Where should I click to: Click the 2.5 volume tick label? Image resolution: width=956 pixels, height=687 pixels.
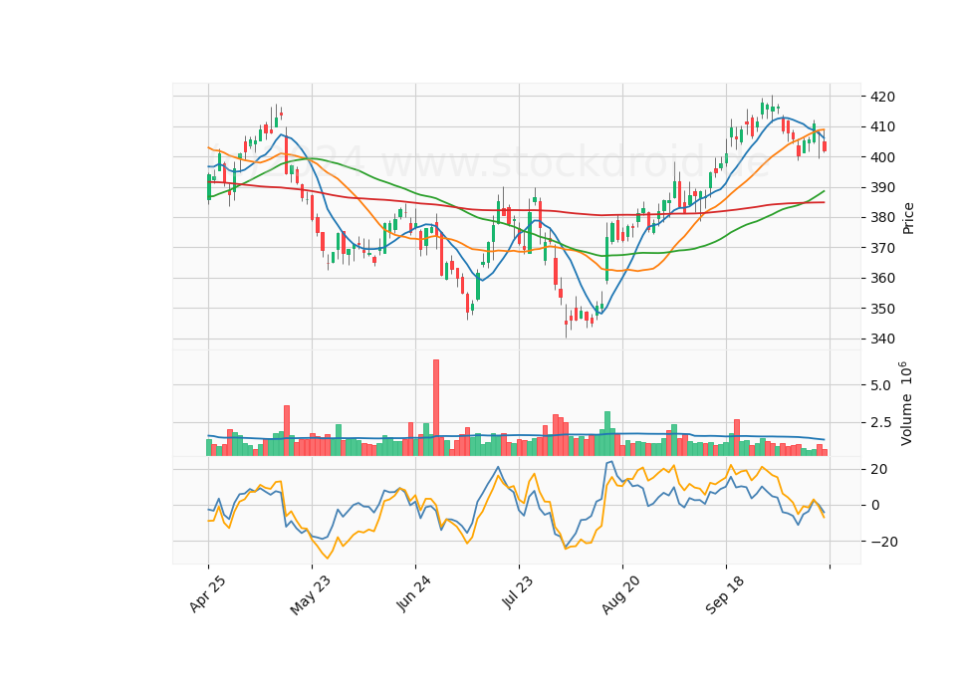click(x=880, y=422)
